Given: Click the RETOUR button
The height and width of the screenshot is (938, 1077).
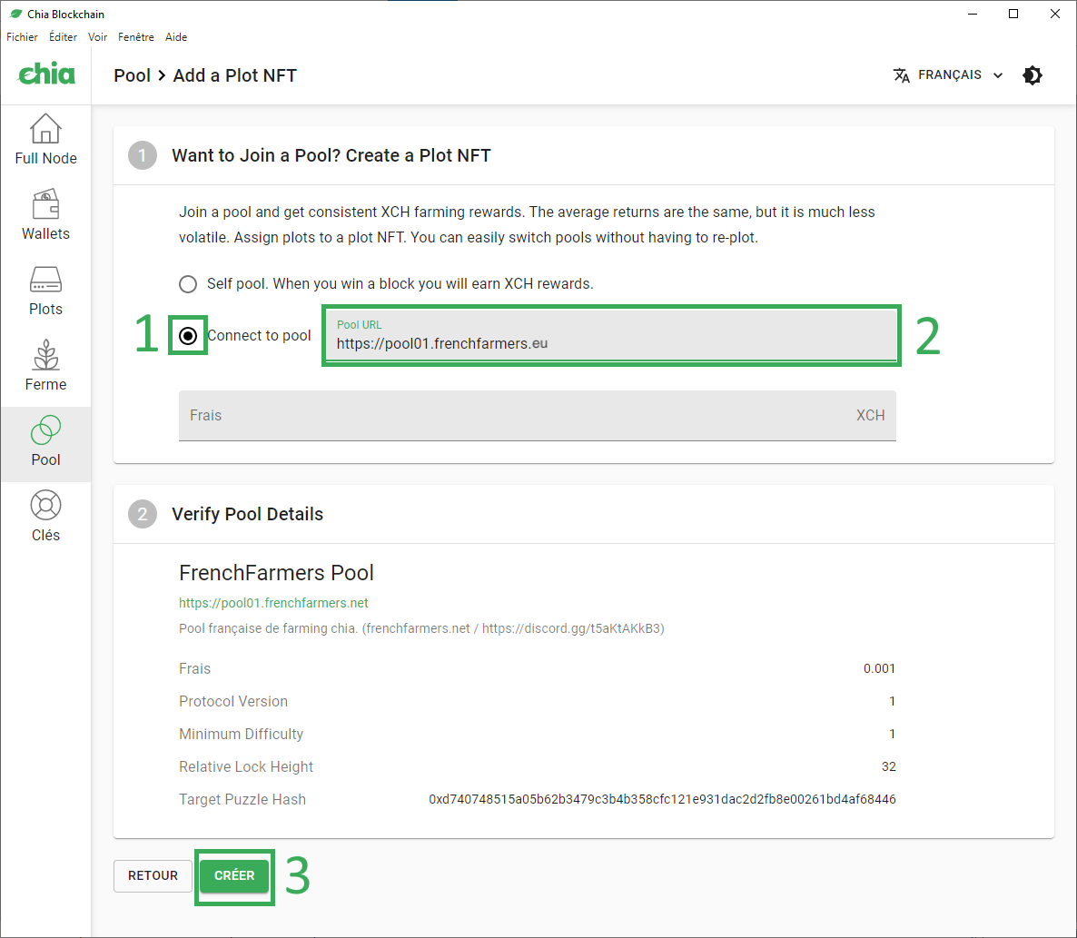Looking at the screenshot, I should 153,875.
